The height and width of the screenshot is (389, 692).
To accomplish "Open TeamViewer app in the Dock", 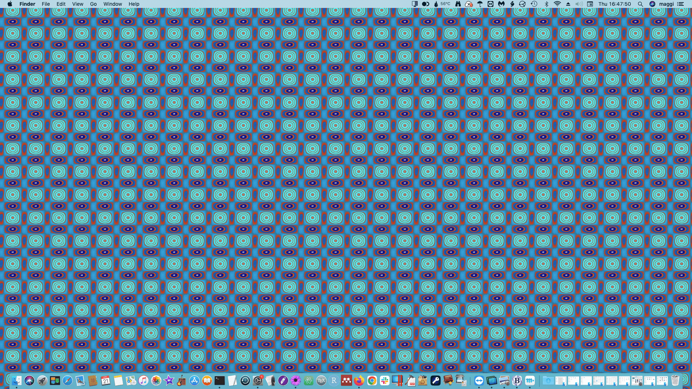I will pyautogui.click(x=479, y=380).
